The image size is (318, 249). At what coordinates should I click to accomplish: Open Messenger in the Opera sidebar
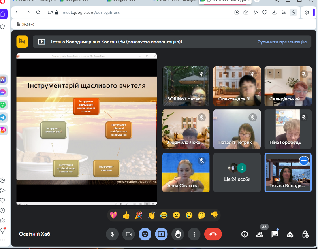3,92
